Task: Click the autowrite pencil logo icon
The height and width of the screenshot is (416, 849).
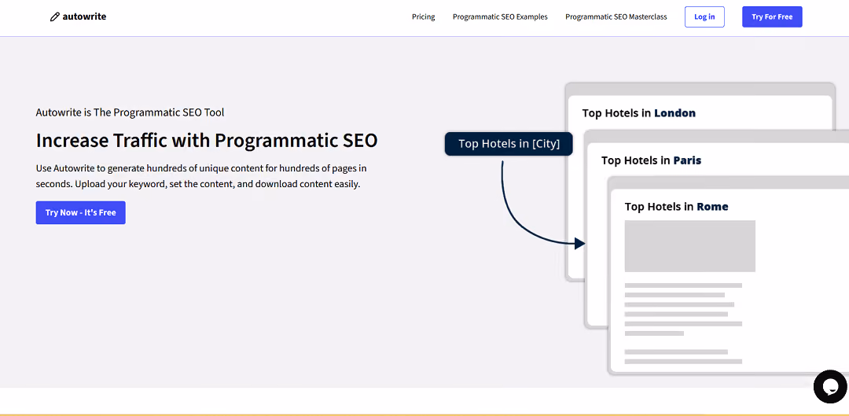Action: [x=55, y=17]
